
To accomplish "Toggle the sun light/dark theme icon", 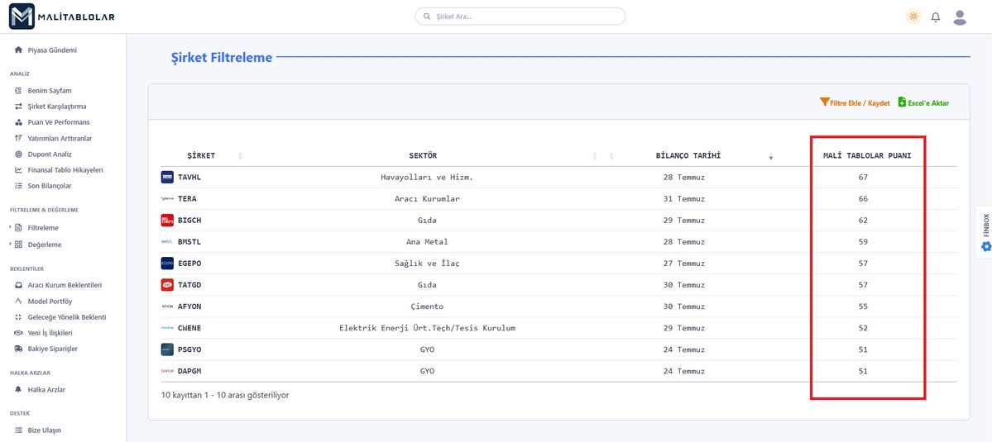I will [913, 17].
